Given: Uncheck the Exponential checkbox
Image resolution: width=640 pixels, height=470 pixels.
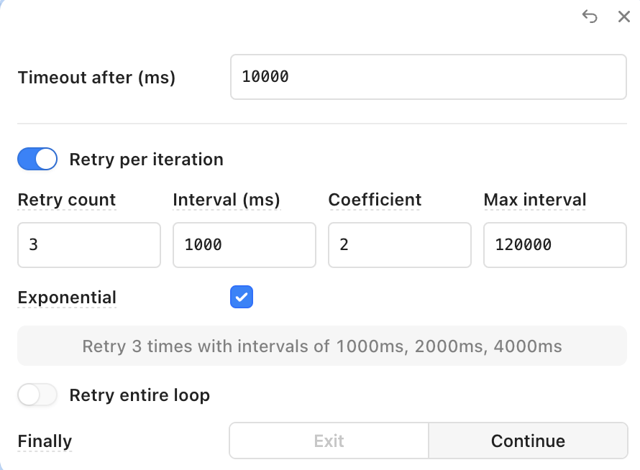Looking at the screenshot, I should click(x=242, y=297).
